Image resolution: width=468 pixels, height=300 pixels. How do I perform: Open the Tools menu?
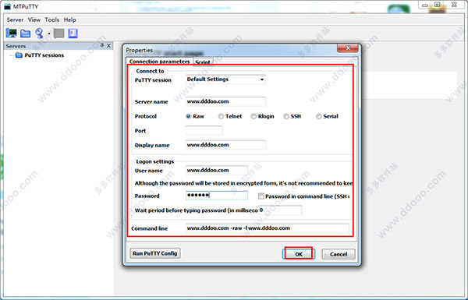[x=52, y=20]
